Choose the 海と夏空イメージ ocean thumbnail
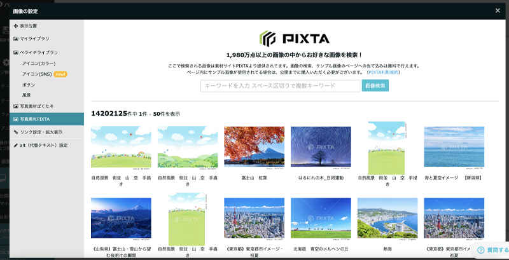The width and height of the screenshot is (509, 260). [454, 147]
